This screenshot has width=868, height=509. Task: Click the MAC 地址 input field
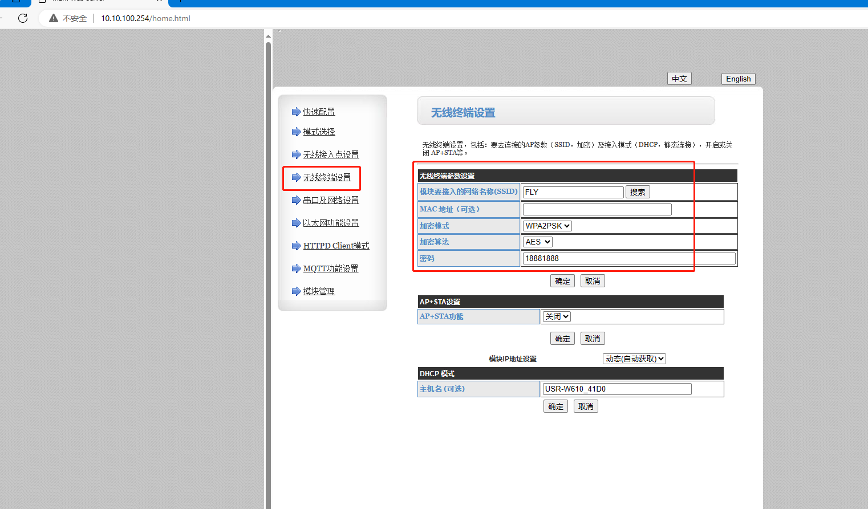coord(597,209)
